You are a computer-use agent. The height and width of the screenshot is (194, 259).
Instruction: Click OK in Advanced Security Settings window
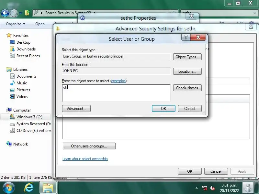(190, 171)
